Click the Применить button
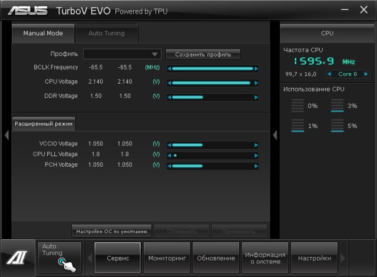The image size is (377, 277). point(239,231)
